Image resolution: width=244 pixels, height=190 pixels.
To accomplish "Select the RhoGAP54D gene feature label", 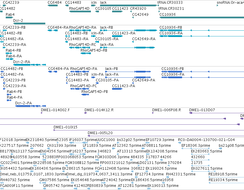I will (79, 9).
